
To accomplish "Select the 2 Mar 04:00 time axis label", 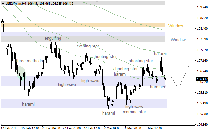I will pyautogui.click(x=112, y=128).
